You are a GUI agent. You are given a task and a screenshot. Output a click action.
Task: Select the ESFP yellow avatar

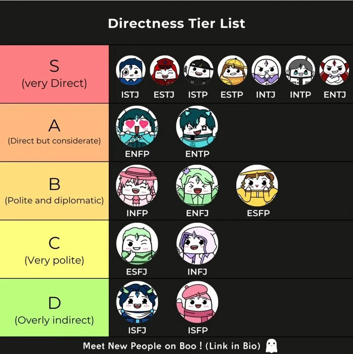coord(257,186)
